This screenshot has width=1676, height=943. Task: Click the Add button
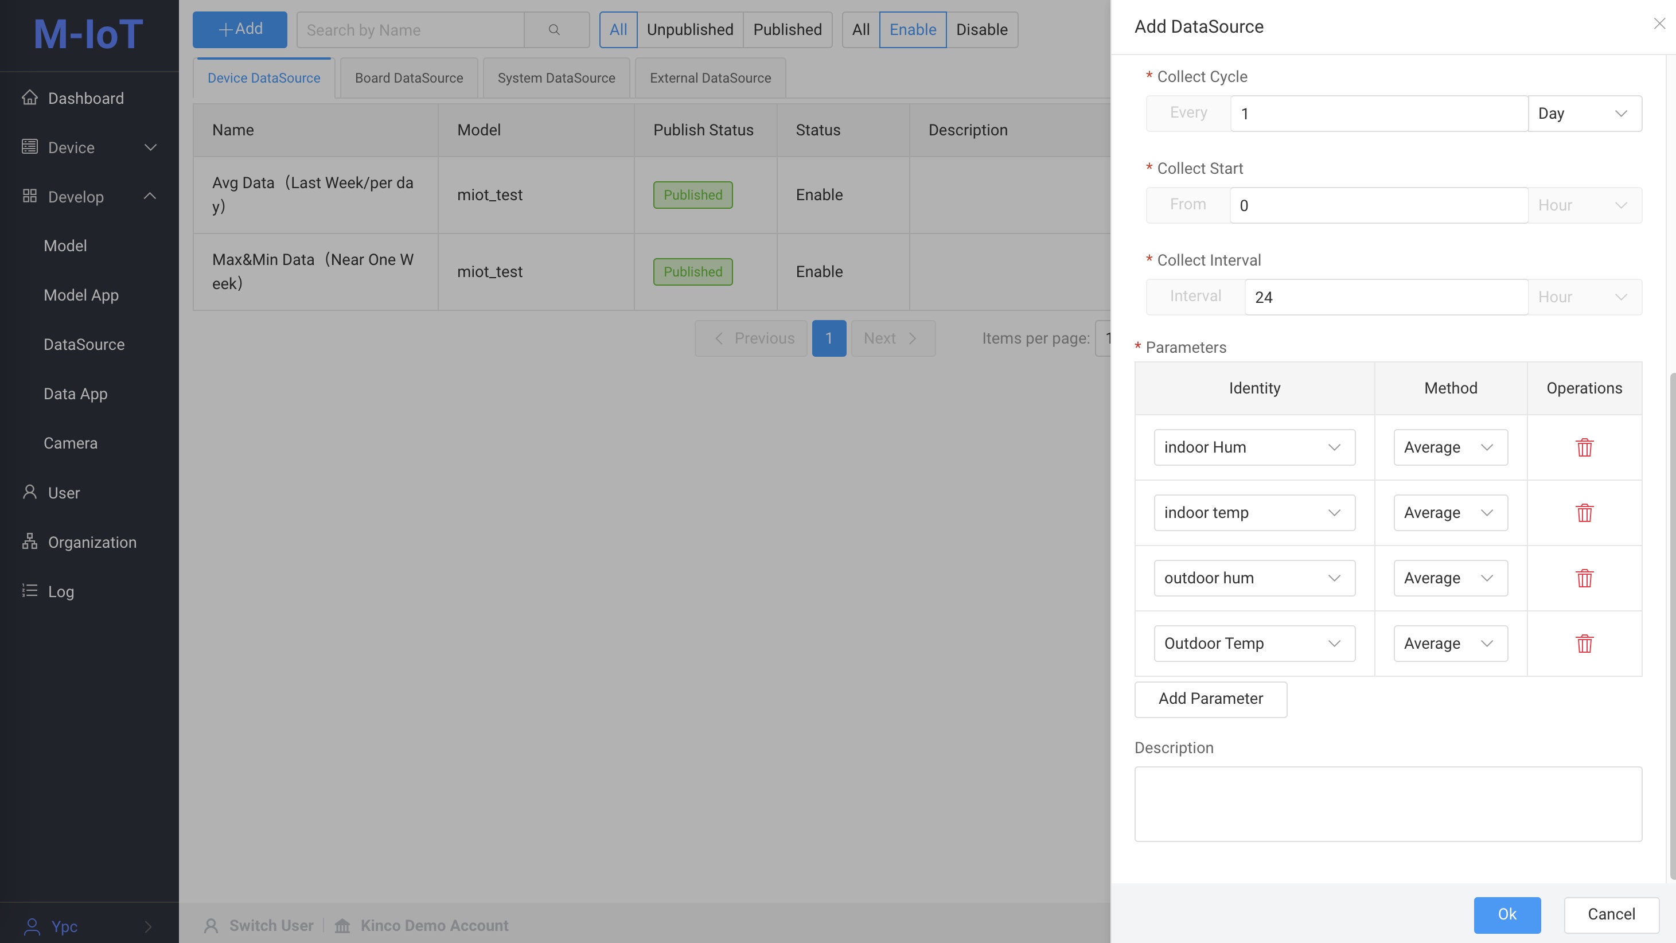click(x=239, y=30)
